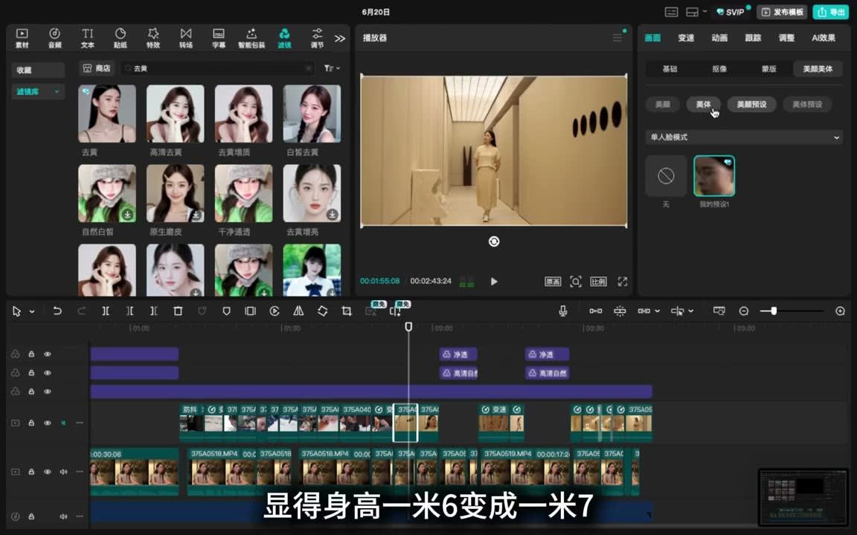Click the filter search field containing 去黄

pos(217,68)
